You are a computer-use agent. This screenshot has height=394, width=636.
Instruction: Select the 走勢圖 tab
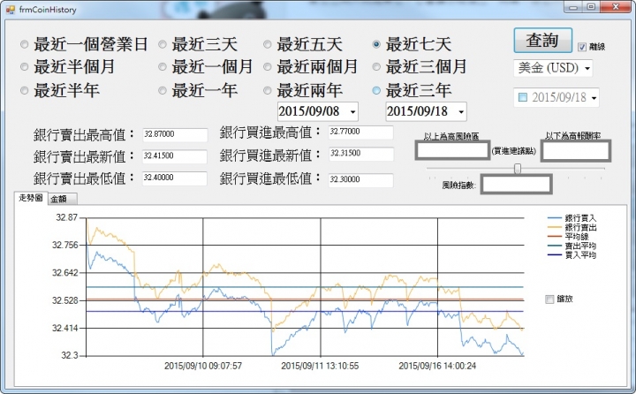32,199
